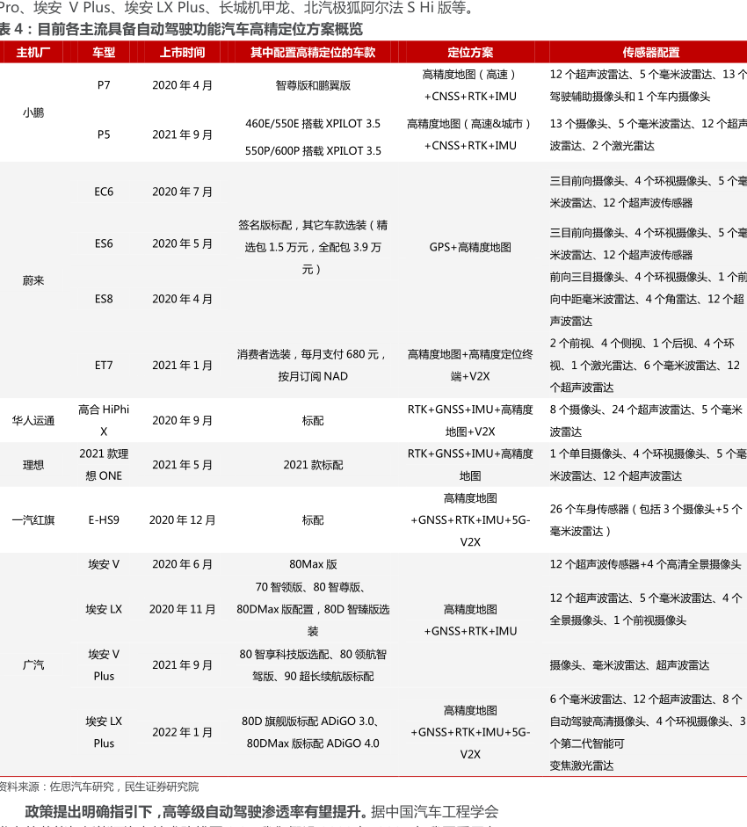Click the 2020年11月 launch date

(x=182, y=609)
